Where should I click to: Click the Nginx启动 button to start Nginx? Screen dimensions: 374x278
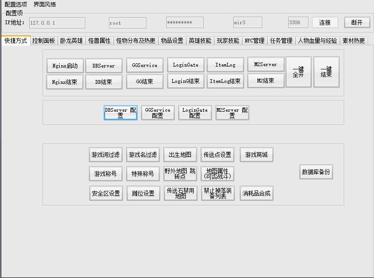pos(64,65)
